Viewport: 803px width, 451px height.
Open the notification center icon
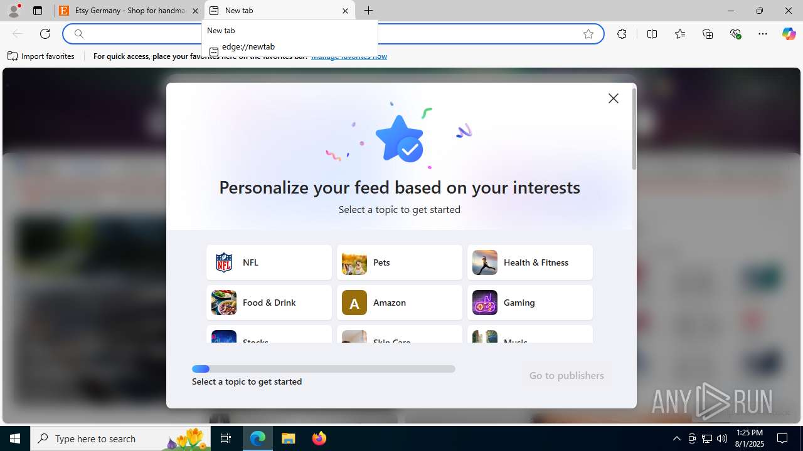(x=783, y=438)
